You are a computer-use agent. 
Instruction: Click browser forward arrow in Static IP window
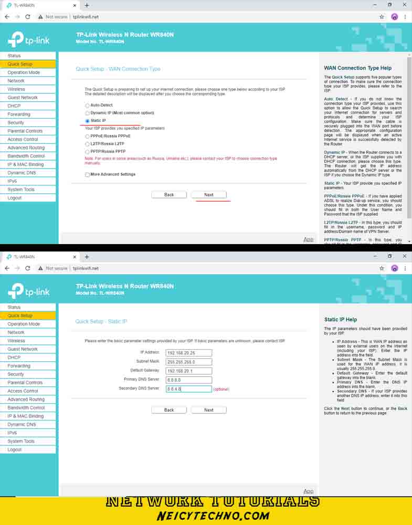[x=17, y=268]
